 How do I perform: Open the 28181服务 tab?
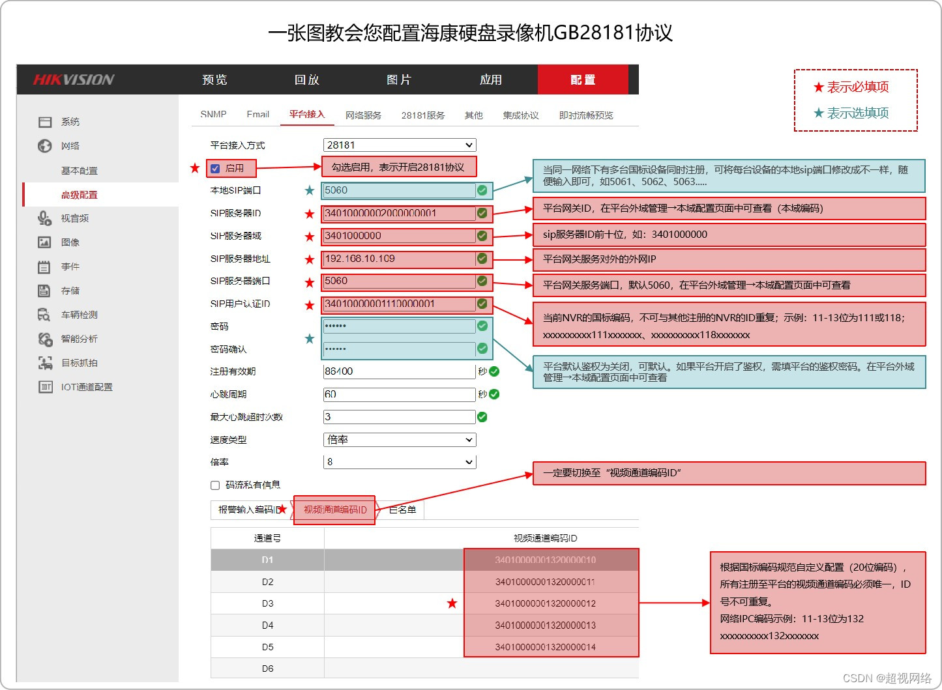pos(423,115)
